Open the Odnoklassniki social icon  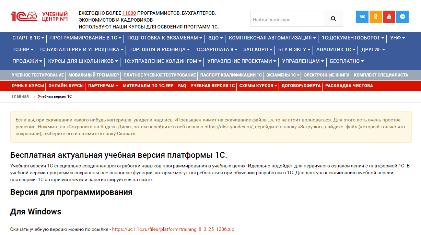click(x=376, y=17)
